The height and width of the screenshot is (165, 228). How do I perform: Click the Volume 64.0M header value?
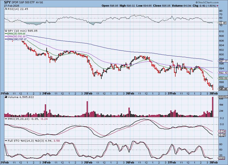click(181, 6)
